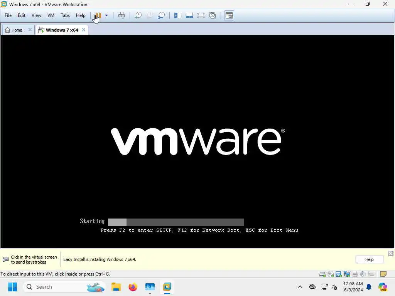Click the VMware Workstation taskbar icon
This screenshot has height=296, width=395.
click(167, 287)
